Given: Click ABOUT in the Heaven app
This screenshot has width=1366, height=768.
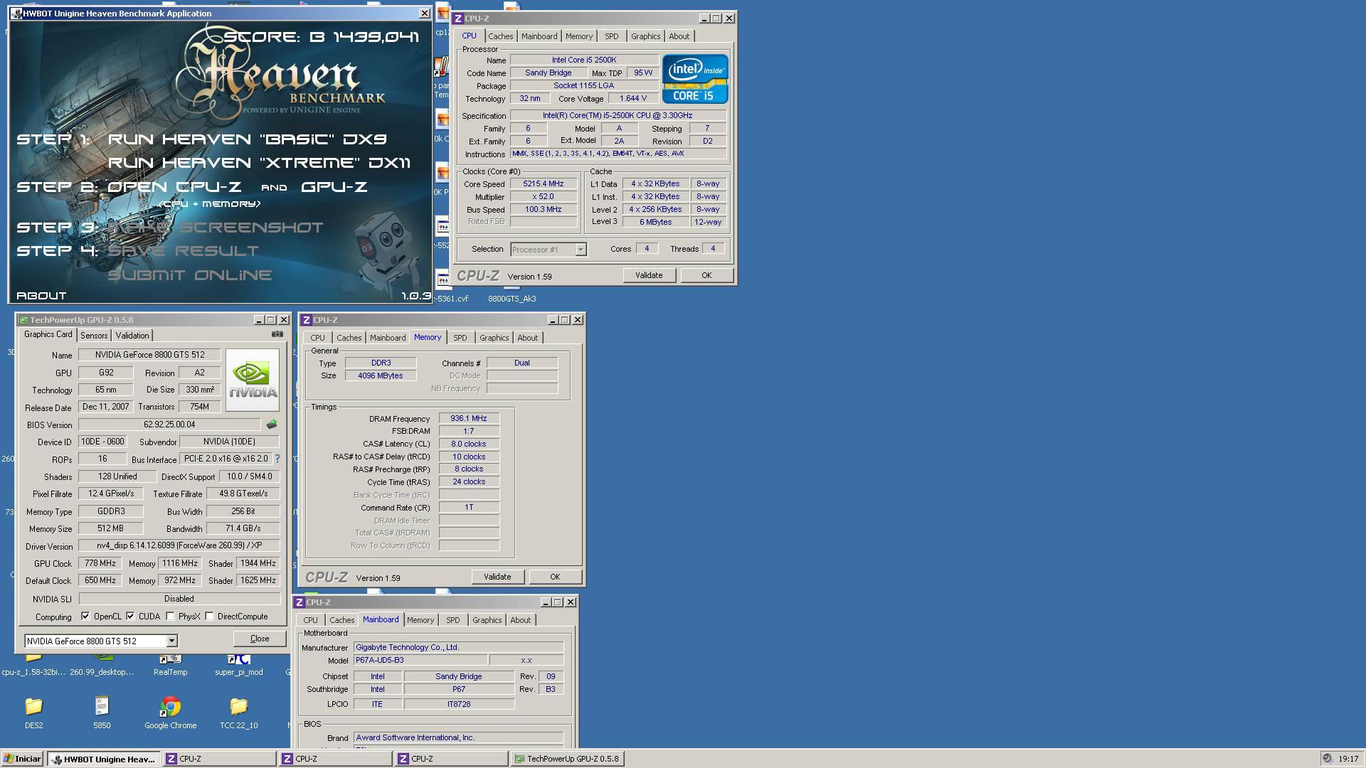Looking at the screenshot, I should [41, 295].
